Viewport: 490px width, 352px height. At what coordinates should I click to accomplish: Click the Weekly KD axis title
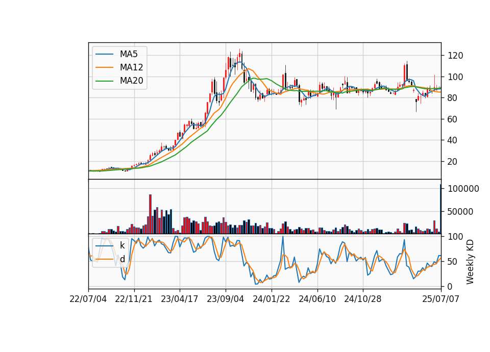470,262
